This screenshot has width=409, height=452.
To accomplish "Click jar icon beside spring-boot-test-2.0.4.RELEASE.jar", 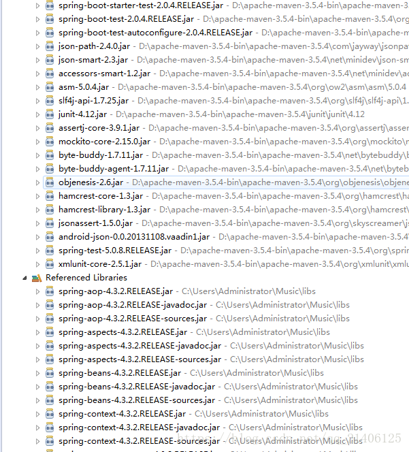I will (50, 19).
